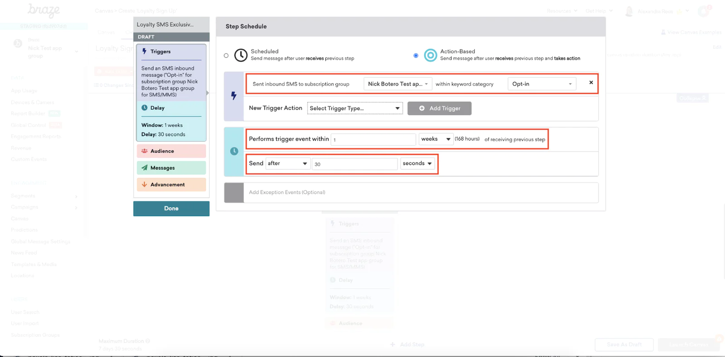Click the Advancement down arrow icon
Viewport: 725px width, 357px height.
145,185
